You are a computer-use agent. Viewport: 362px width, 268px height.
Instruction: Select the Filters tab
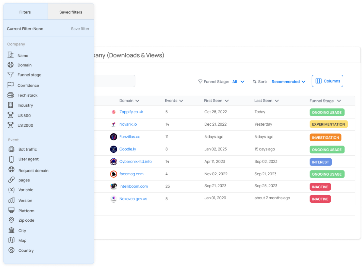25,12
